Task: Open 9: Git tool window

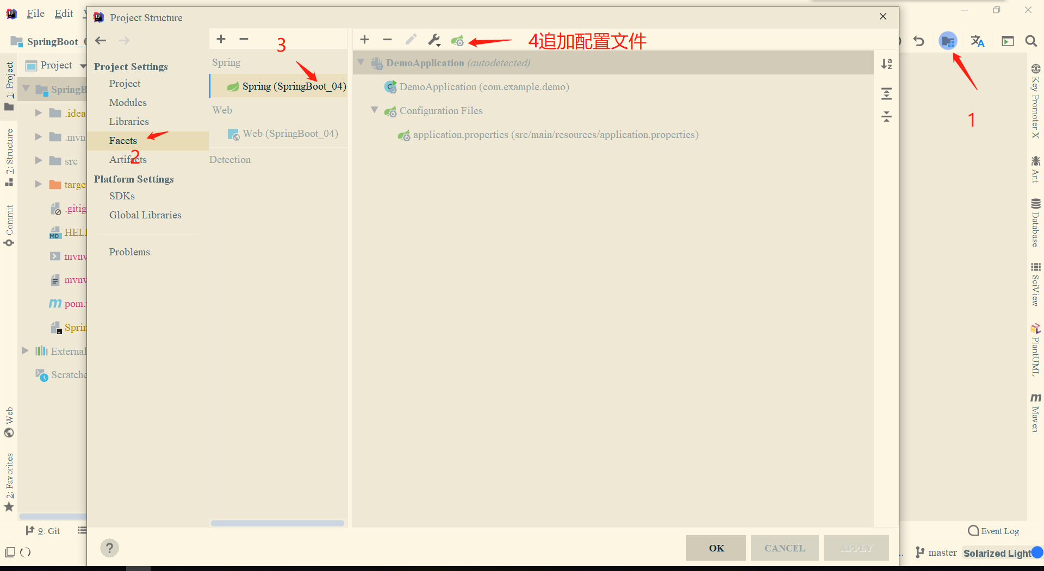Action: pos(43,531)
